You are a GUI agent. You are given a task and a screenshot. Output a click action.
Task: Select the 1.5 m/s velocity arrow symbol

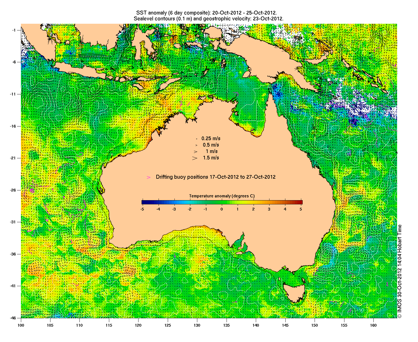click(x=195, y=158)
